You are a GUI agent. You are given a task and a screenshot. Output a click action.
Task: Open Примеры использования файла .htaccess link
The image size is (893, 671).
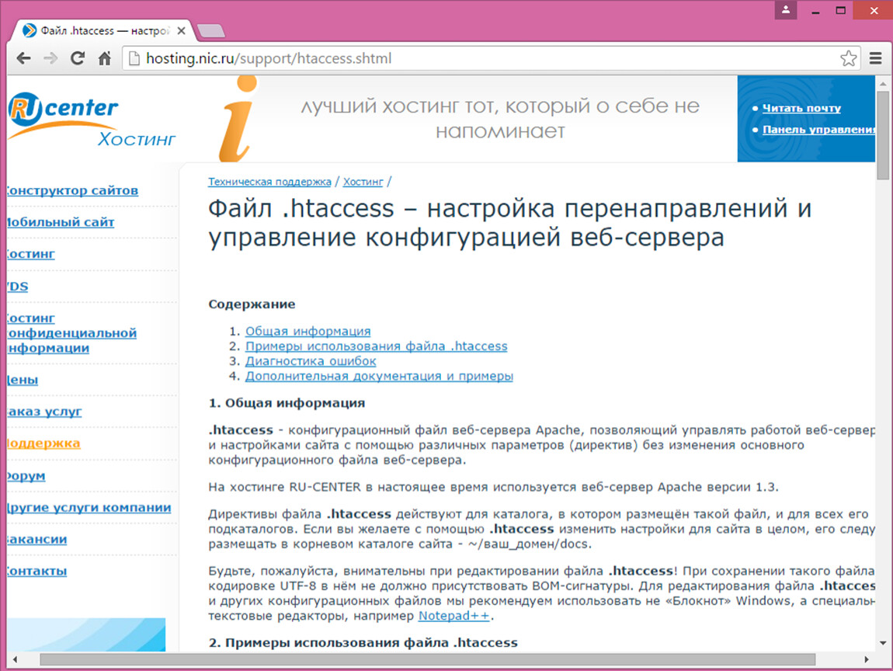click(376, 346)
